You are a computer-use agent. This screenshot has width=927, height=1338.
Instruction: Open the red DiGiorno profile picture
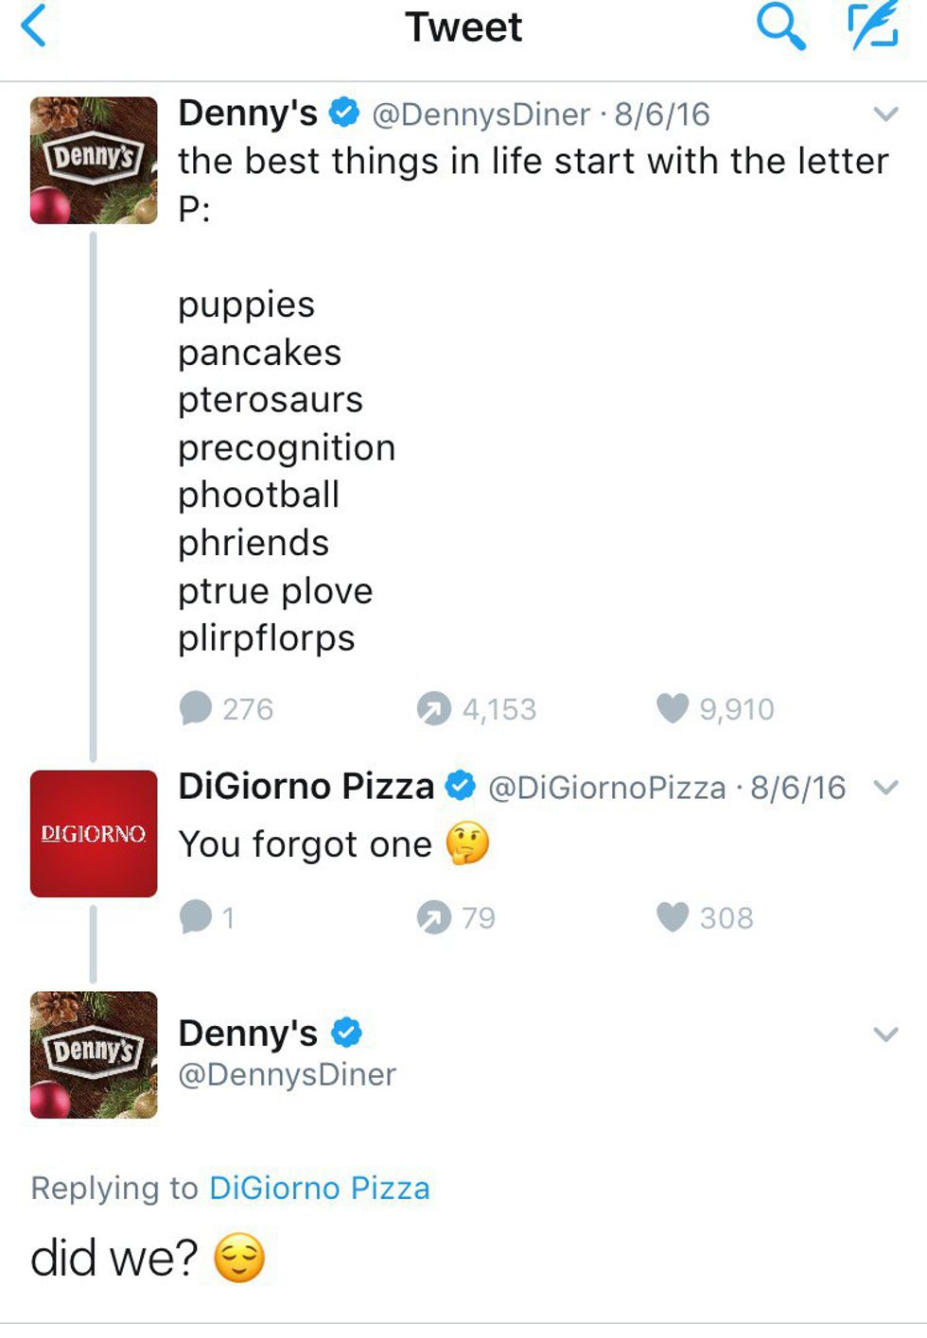(x=94, y=833)
